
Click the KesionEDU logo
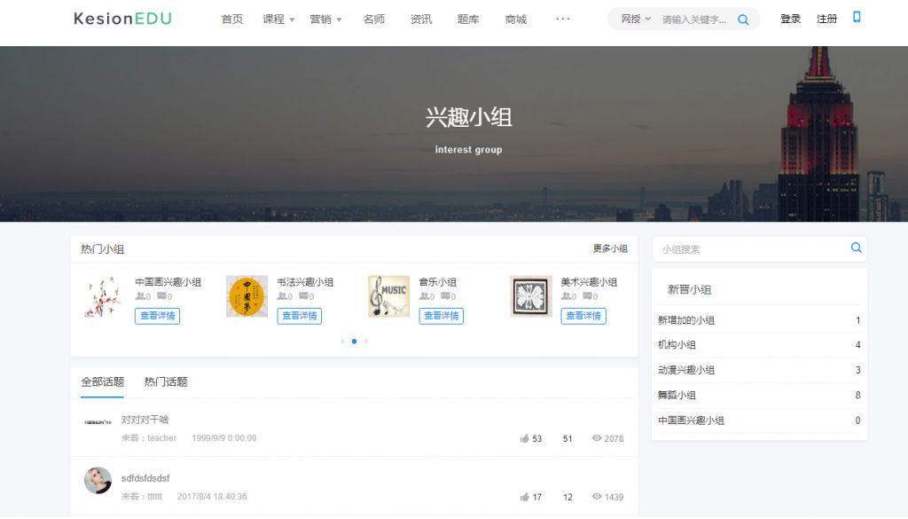123,19
